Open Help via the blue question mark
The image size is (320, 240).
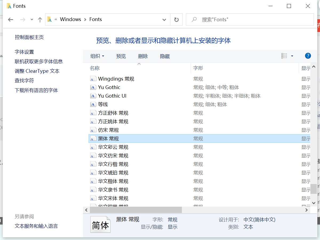click(308, 56)
